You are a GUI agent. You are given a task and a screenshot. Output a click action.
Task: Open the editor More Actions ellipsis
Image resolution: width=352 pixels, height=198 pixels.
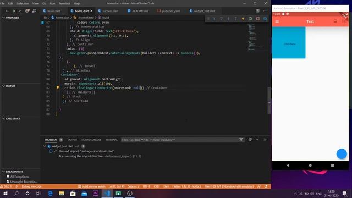point(265,11)
